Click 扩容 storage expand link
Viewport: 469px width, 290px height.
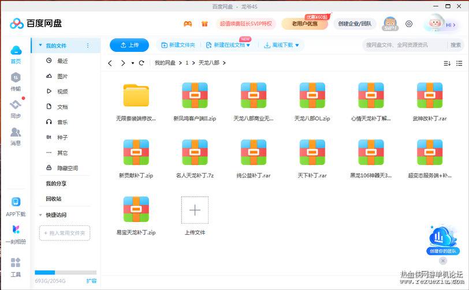click(x=91, y=281)
